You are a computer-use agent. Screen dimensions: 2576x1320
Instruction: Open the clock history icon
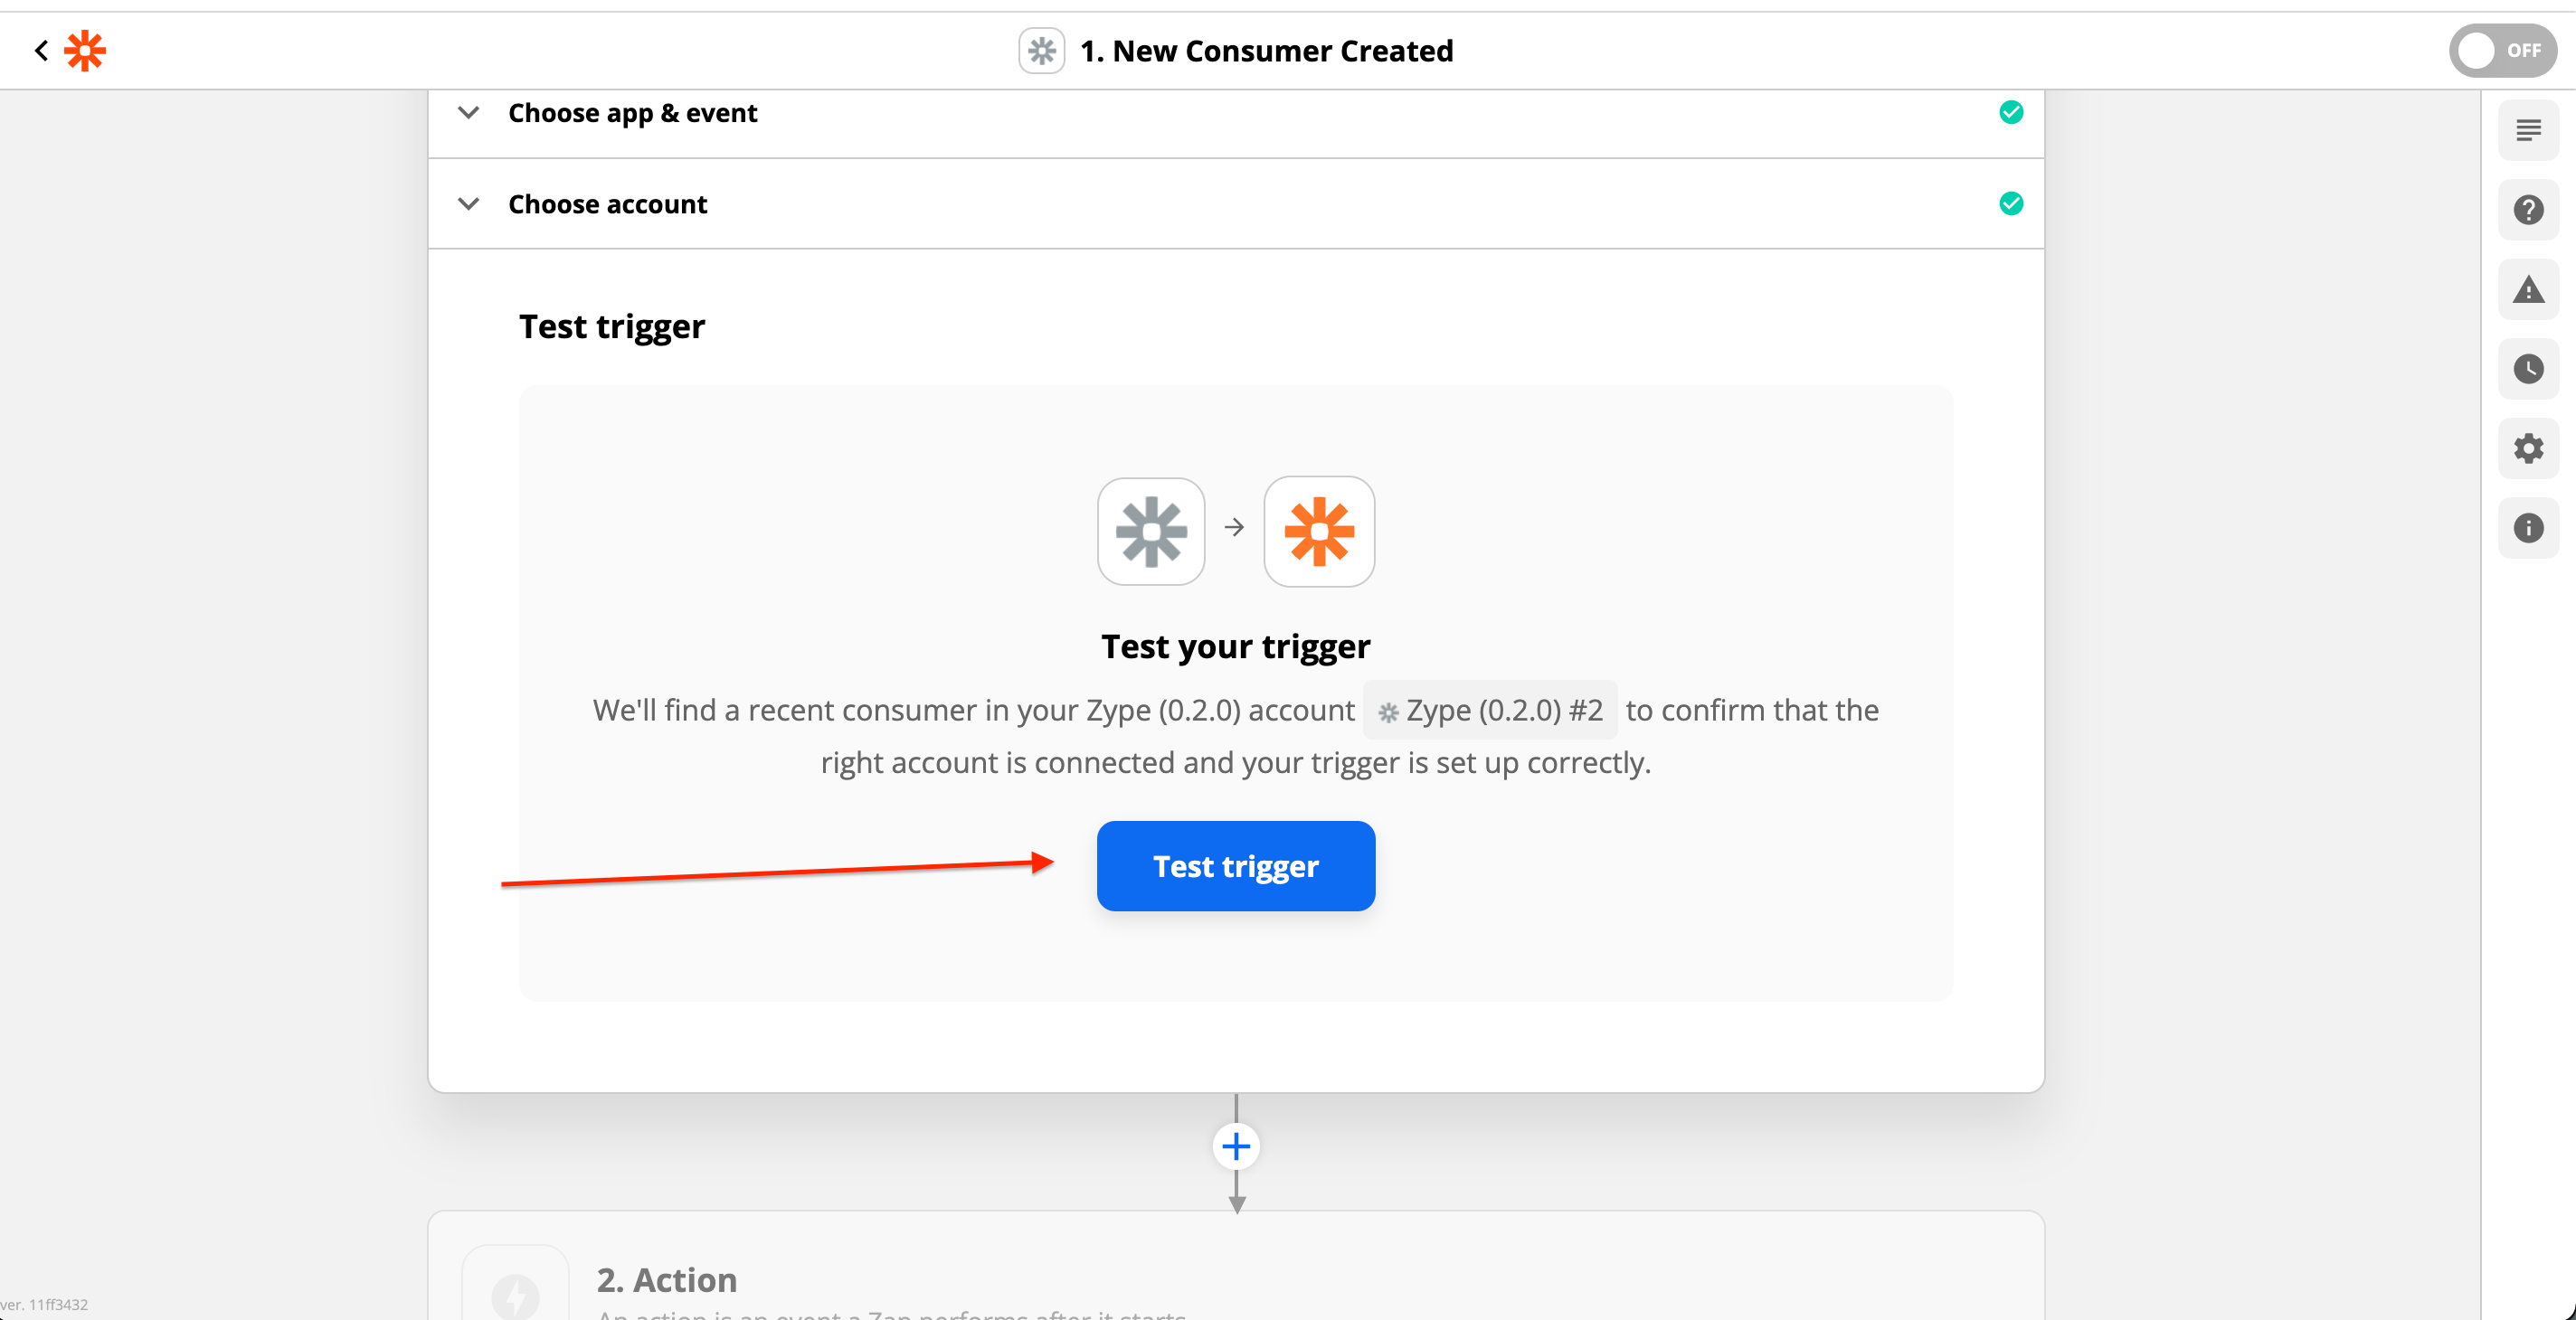(x=2528, y=369)
